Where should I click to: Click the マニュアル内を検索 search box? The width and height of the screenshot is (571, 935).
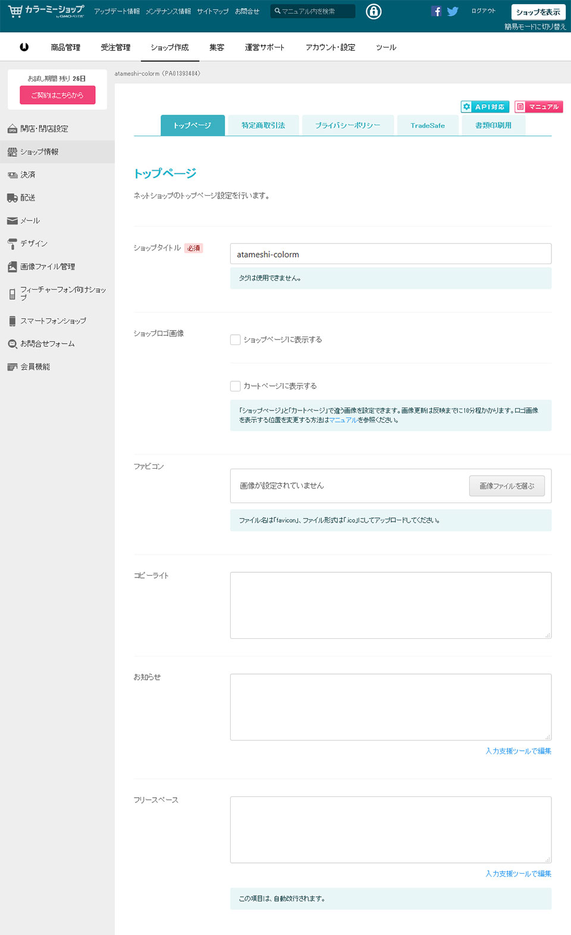315,11
